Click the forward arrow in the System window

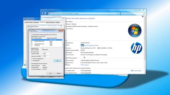[x=45, y=13]
